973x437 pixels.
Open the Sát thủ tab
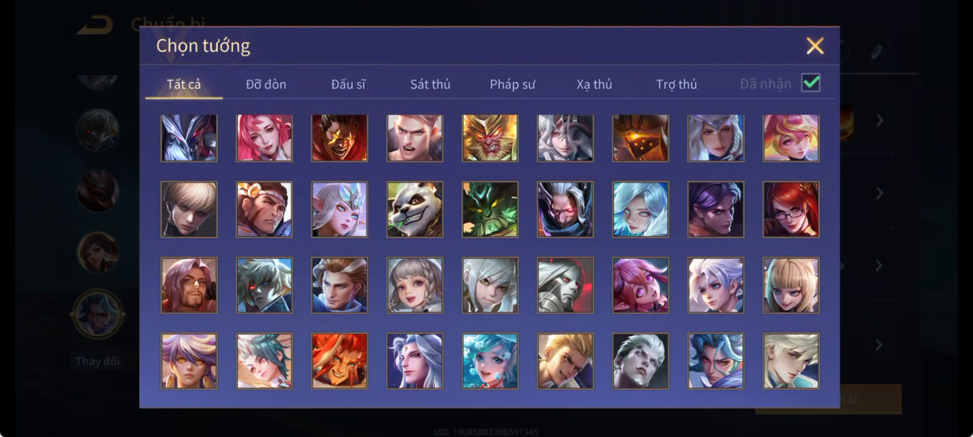click(430, 84)
